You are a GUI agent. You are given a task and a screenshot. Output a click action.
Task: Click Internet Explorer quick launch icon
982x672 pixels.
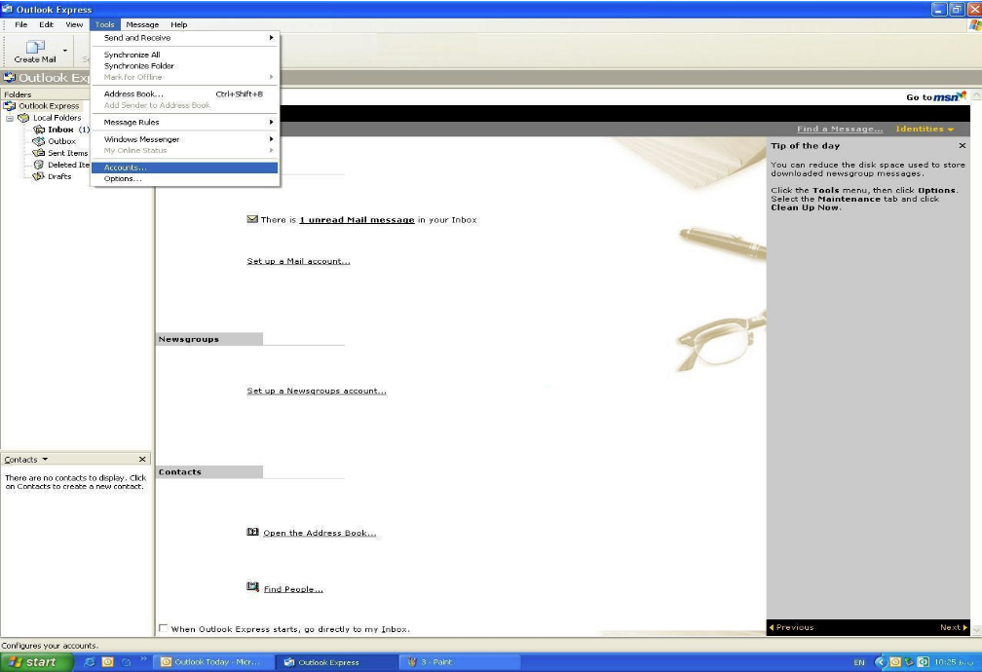pyautogui.click(x=89, y=662)
